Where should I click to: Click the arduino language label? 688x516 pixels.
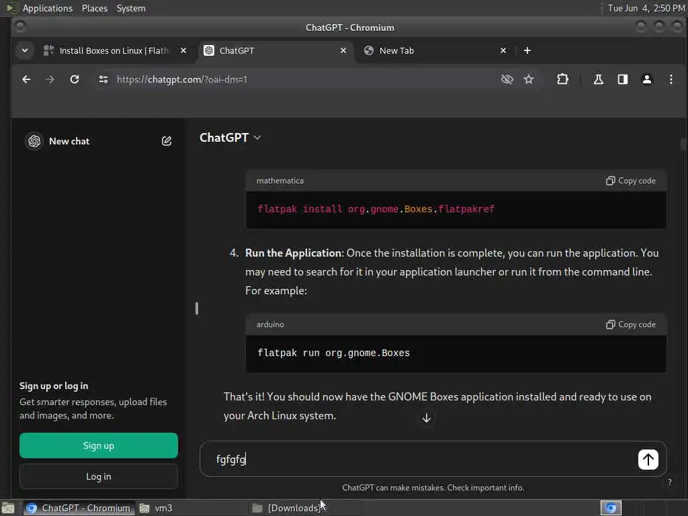[270, 325]
